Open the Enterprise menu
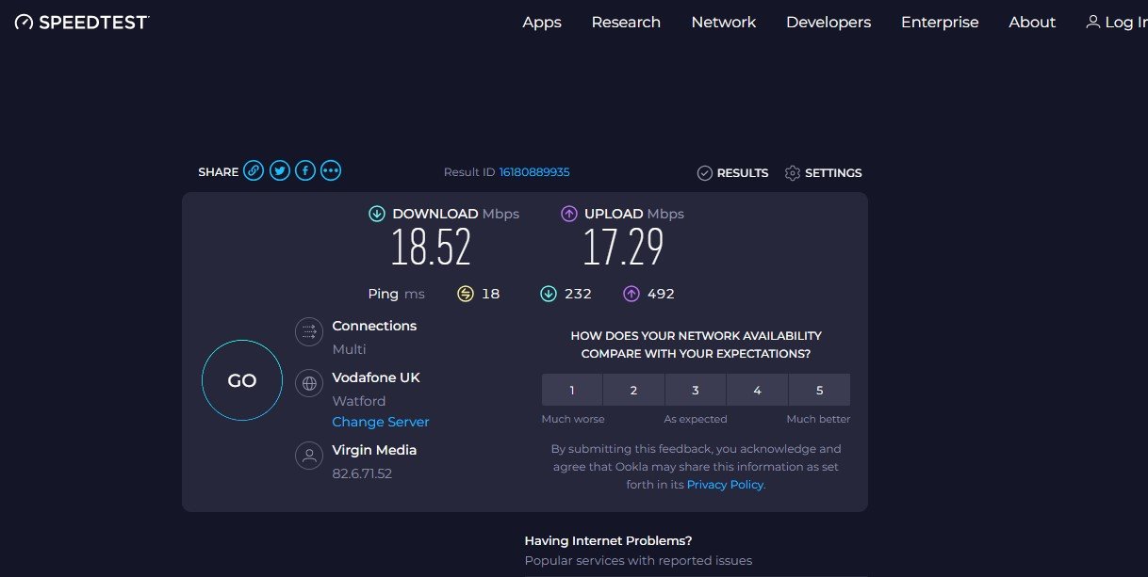Screen dimensions: 1148x577 coord(940,22)
